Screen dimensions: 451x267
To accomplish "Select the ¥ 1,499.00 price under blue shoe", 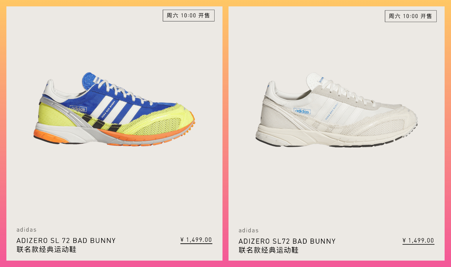I will [x=196, y=240].
